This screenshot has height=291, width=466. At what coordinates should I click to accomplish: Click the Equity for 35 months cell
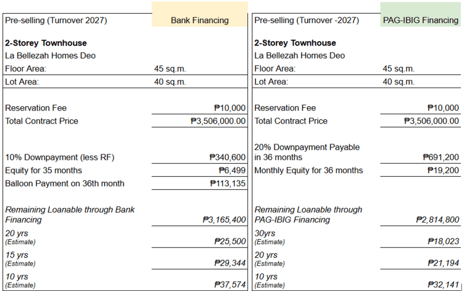[44, 170]
